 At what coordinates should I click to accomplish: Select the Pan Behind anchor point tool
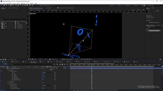pos(13,5)
